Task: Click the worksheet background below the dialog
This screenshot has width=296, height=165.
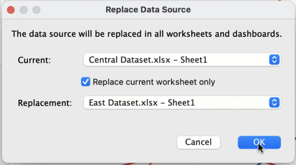Action: tap(145, 164)
